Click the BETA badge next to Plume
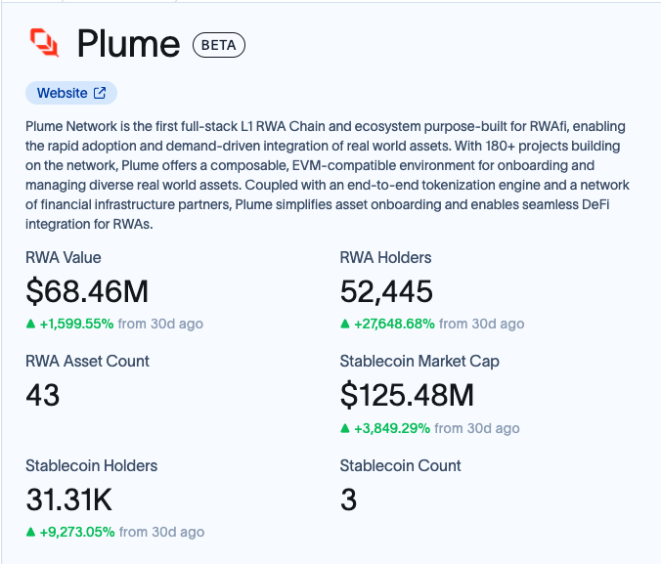661x564 pixels. coord(219,45)
